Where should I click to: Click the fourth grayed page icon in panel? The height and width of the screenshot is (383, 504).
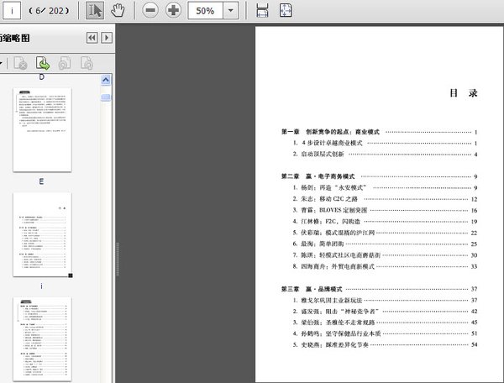tap(86, 63)
